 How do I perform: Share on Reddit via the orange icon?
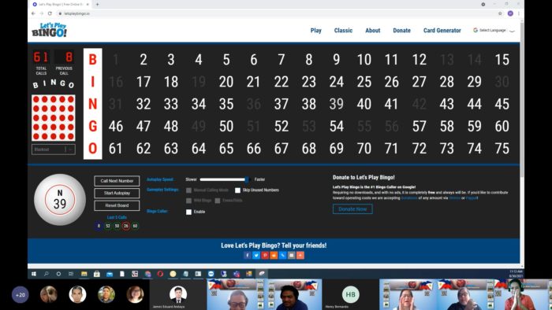tap(274, 255)
